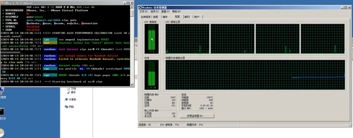Switch to the 服务 tab

click(x=165, y=17)
